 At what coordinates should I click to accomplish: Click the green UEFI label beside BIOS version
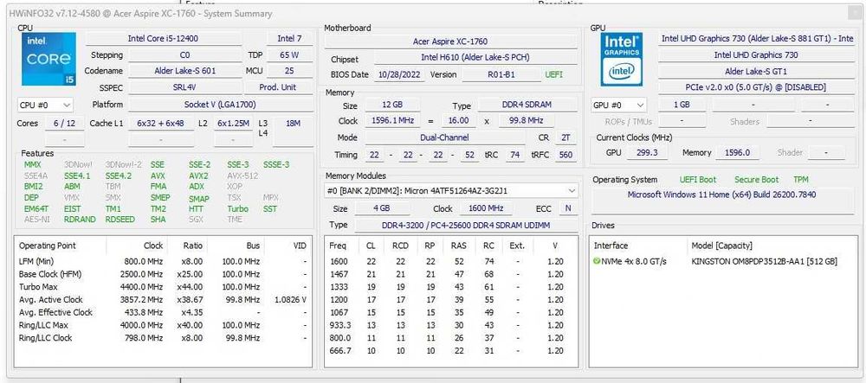point(554,74)
